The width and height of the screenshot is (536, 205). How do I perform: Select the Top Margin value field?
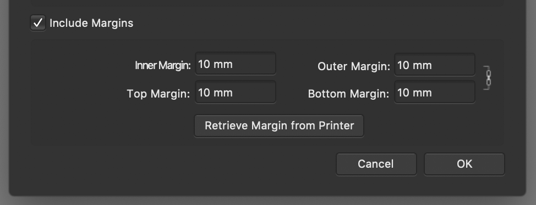point(235,93)
